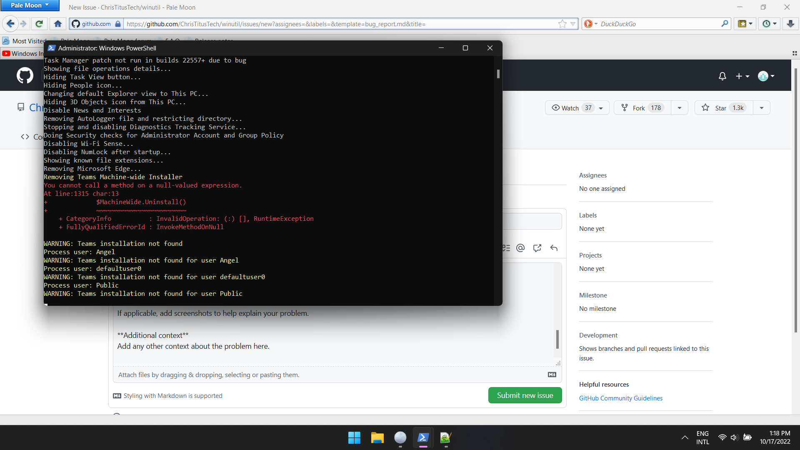Click the search magnifier icon in search box
This screenshot has height=450, width=800.
(725, 24)
